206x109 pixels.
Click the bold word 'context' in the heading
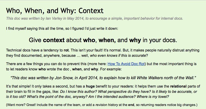pyautogui.click(x=54, y=40)
